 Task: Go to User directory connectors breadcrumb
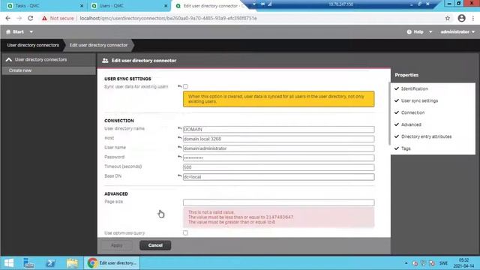click(33, 45)
